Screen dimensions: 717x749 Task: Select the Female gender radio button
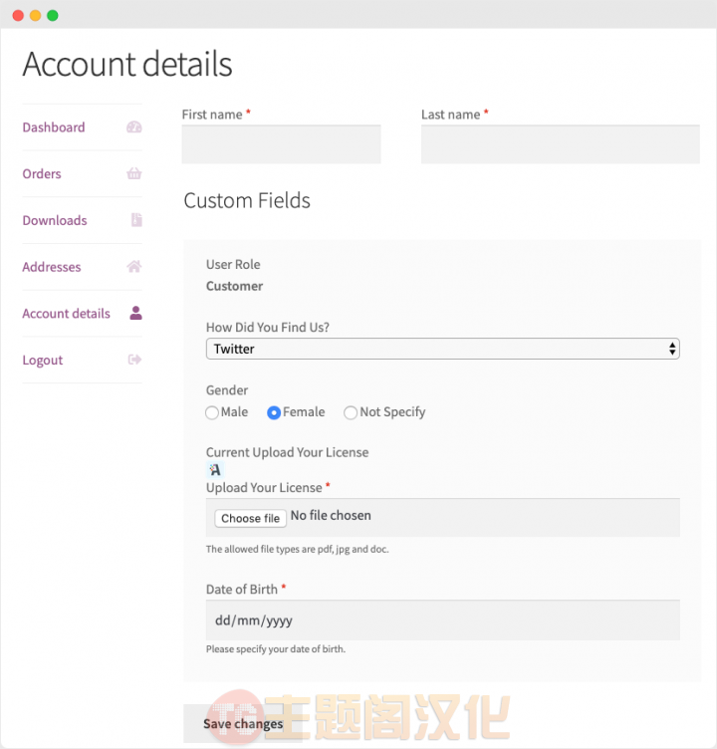[x=274, y=412]
